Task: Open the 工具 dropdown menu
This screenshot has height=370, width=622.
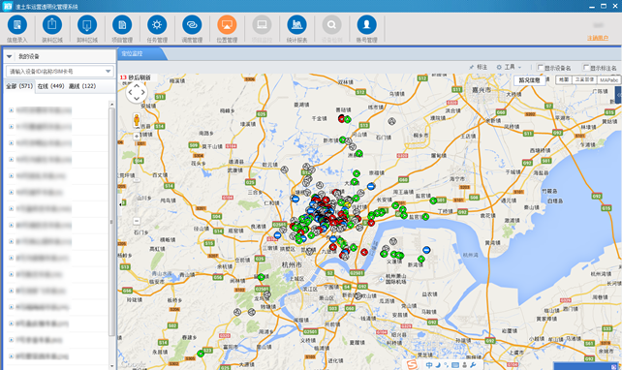Action: click(x=509, y=67)
